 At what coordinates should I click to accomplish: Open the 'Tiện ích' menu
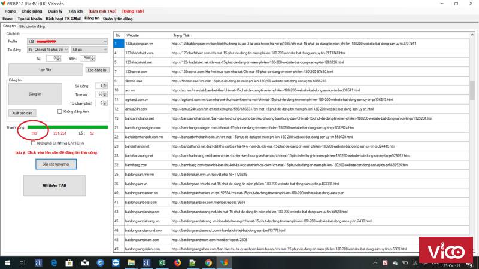(x=75, y=11)
